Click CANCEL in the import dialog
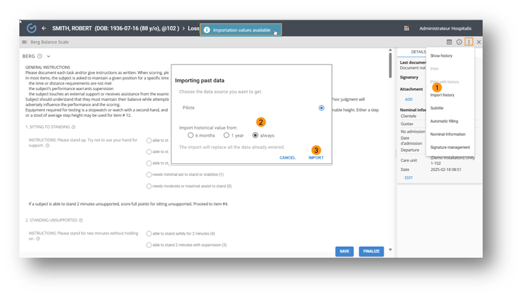This screenshot has height=297, width=522. 287,158
